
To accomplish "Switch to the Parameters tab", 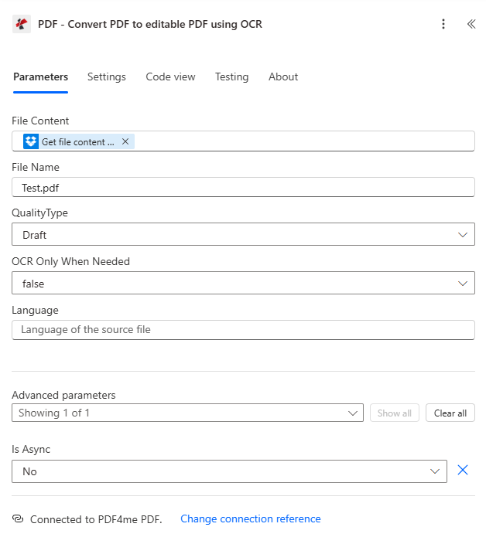I will [40, 76].
